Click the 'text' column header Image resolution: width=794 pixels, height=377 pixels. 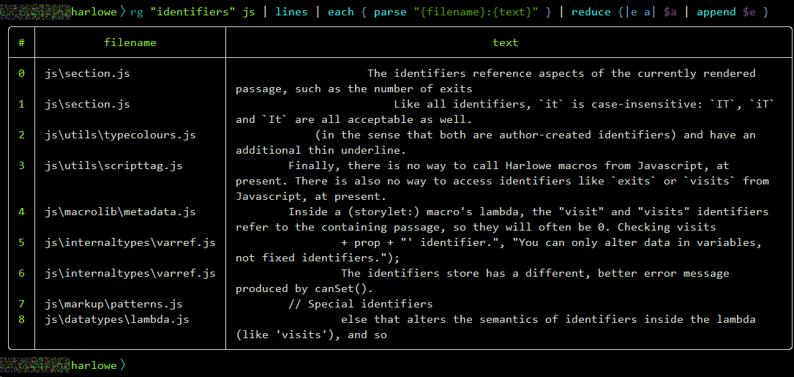pos(505,42)
